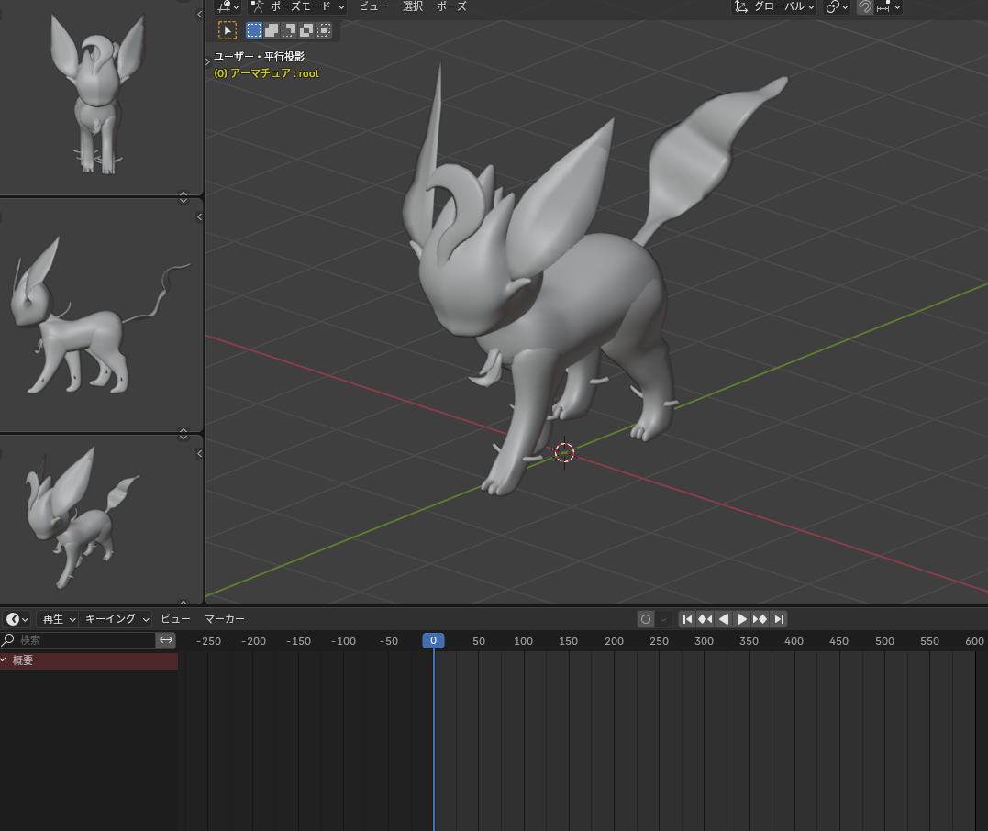Play the animation in reverse
This screenshot has width=988, height=831.
(x=724, y=619)
